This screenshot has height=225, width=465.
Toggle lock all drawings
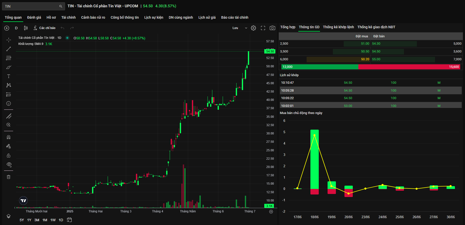click(9, 155)
